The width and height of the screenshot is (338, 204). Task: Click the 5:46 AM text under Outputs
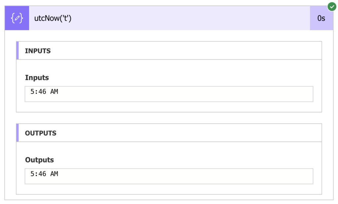pyautogui.click(x=44, y=174)
